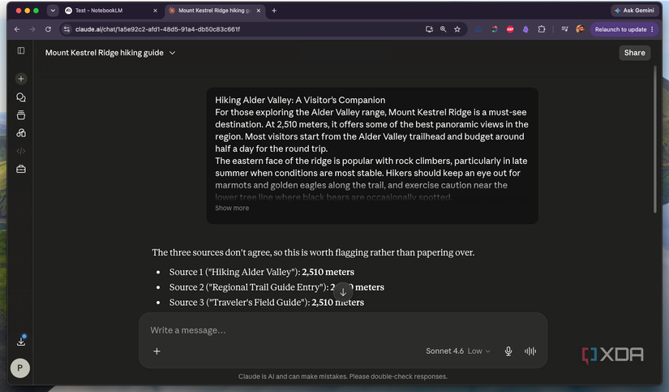Open the browser tab search dropdown
669x392 pixels.
click(x=53, y=11)
